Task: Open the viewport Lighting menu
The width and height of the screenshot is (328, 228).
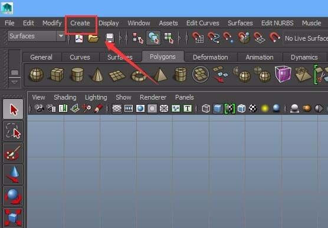Action: click(96, 97)
